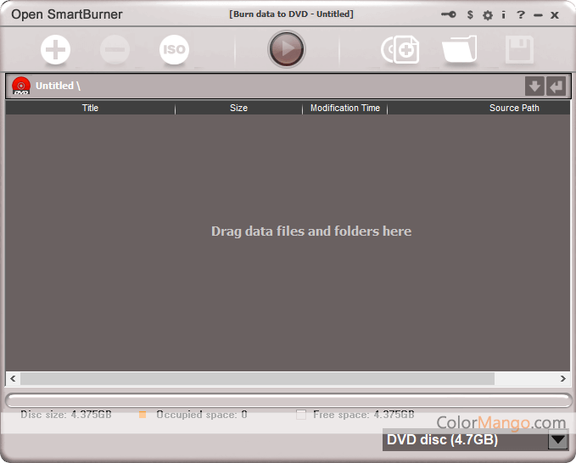Click the disc type dropdown arrow
576x463 pixels.
558,439
